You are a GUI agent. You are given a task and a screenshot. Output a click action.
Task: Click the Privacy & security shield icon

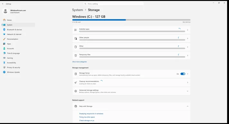(4, 67)
